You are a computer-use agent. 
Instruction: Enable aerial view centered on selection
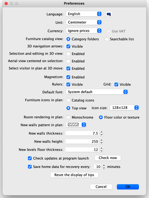pyautogui.click(x=68, y=61)
